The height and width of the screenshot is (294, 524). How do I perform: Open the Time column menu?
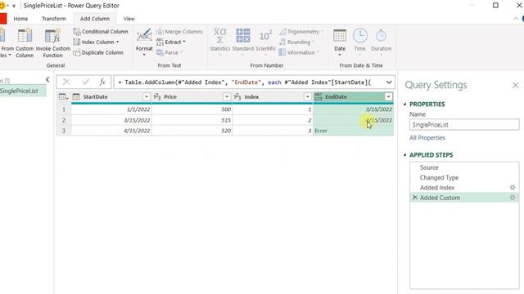pyautogui.click(x=360, y=42)
